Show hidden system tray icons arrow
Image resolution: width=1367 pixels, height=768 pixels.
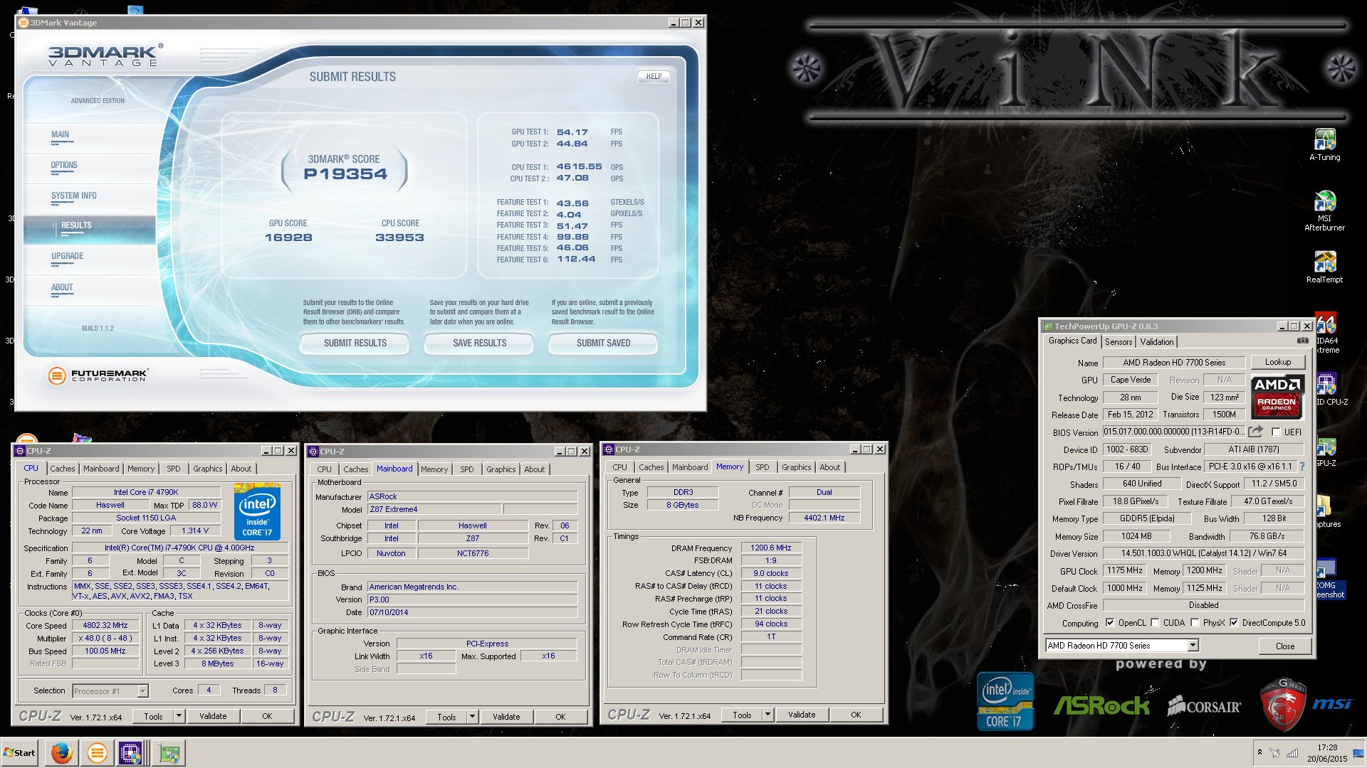(x=1259, y=752)
